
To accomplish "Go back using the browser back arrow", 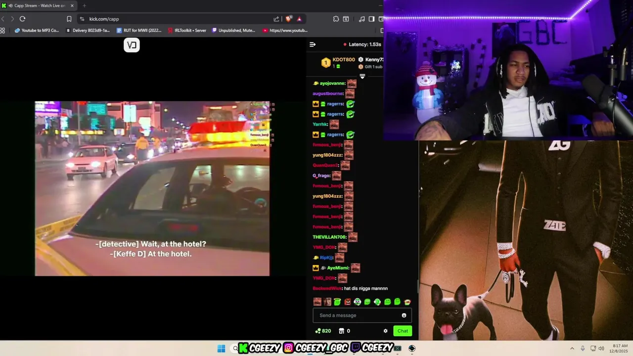I will (x=3, y=19).
